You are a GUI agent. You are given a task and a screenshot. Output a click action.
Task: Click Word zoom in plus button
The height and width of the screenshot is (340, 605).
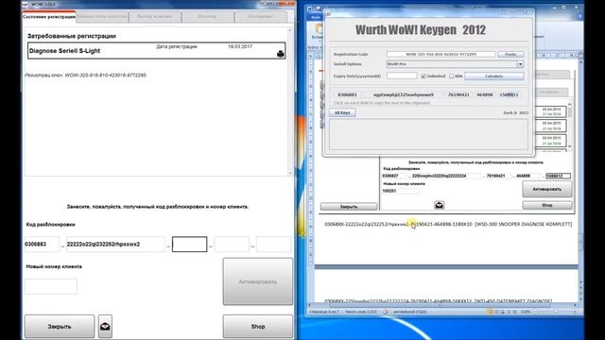click(575, 312)
